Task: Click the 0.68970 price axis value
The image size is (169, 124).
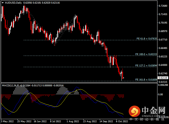Action: click(163, 31)
